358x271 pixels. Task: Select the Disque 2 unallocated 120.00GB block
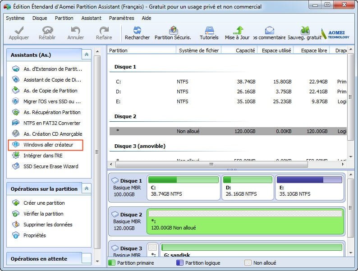[x=245, y=221]
